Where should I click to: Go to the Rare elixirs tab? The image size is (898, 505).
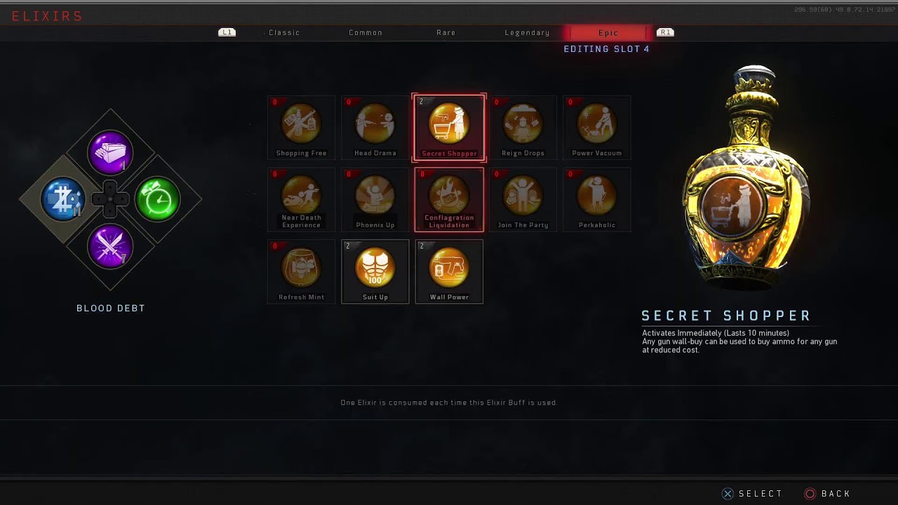[446, 33]
